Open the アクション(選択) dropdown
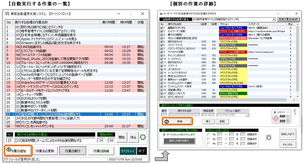Image resolution: width=306 pixels, height=164 pixels. click(247, 115)
